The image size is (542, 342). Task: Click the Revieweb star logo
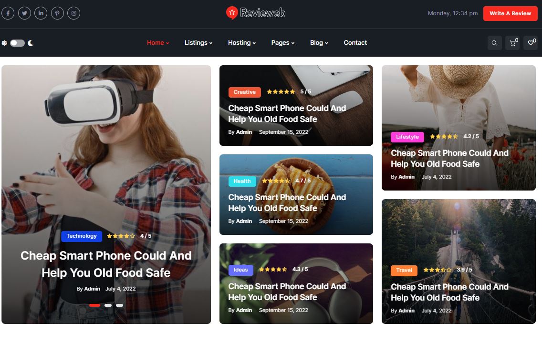tap(232, 13)
